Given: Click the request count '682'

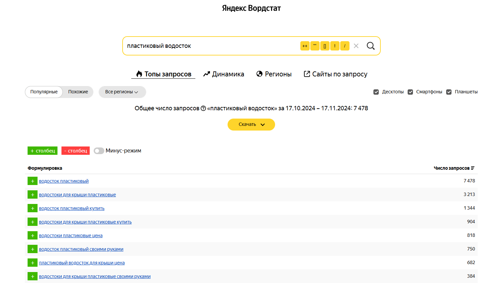Looking at the screenshot, I should pos(471,262).
